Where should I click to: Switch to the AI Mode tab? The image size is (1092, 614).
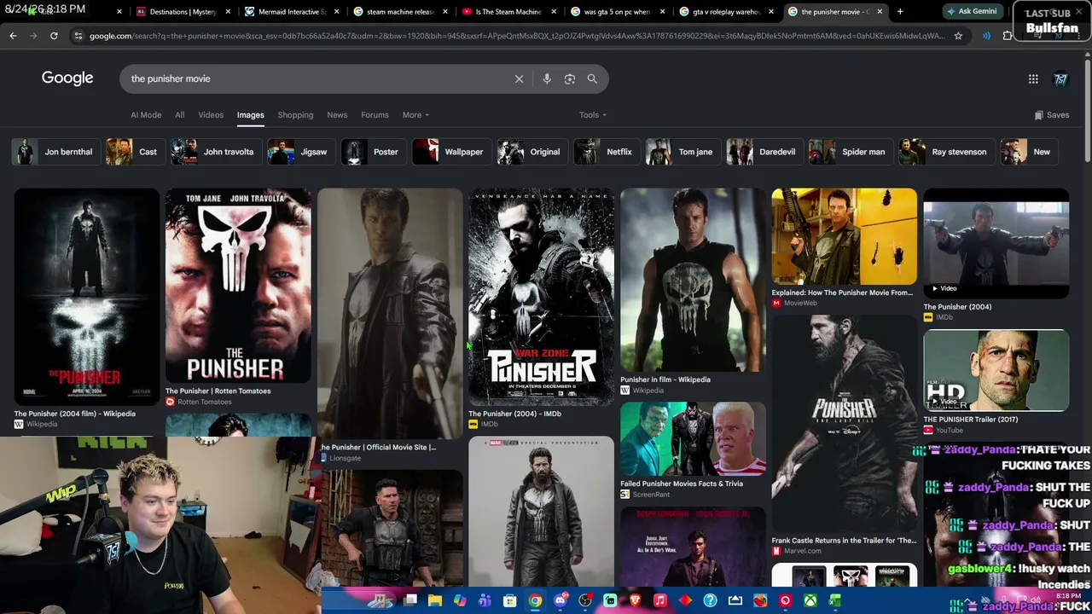146,115
